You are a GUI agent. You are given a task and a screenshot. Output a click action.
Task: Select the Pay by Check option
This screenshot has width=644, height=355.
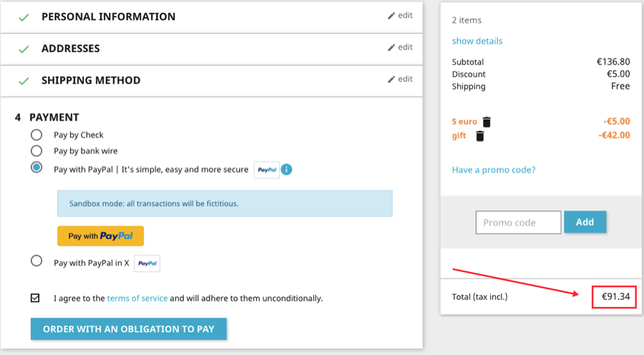[36, 135]
